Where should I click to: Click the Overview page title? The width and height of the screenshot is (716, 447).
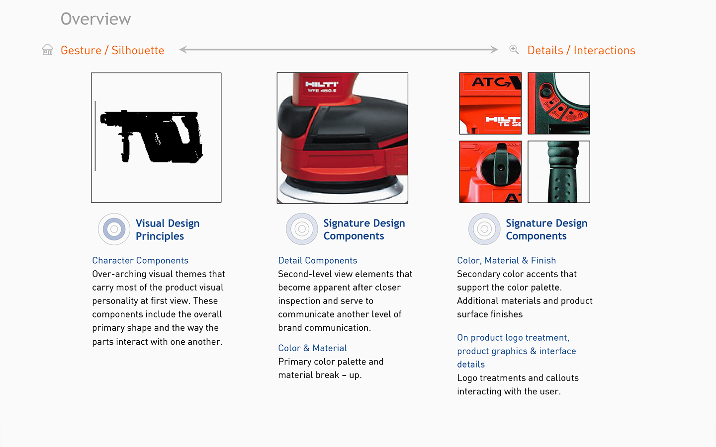click(x=95, y=19)
